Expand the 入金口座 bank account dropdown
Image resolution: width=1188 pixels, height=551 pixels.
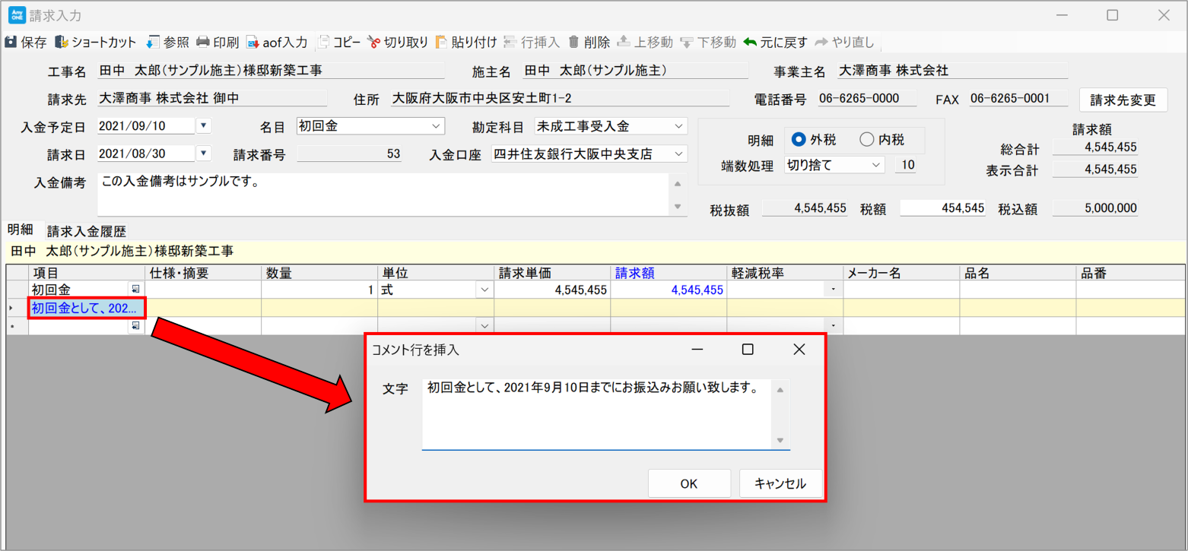click(x=678, y=154)
